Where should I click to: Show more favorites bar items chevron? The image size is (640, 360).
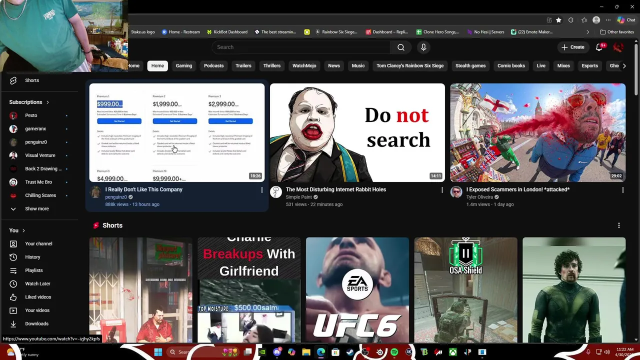[587, 32]
